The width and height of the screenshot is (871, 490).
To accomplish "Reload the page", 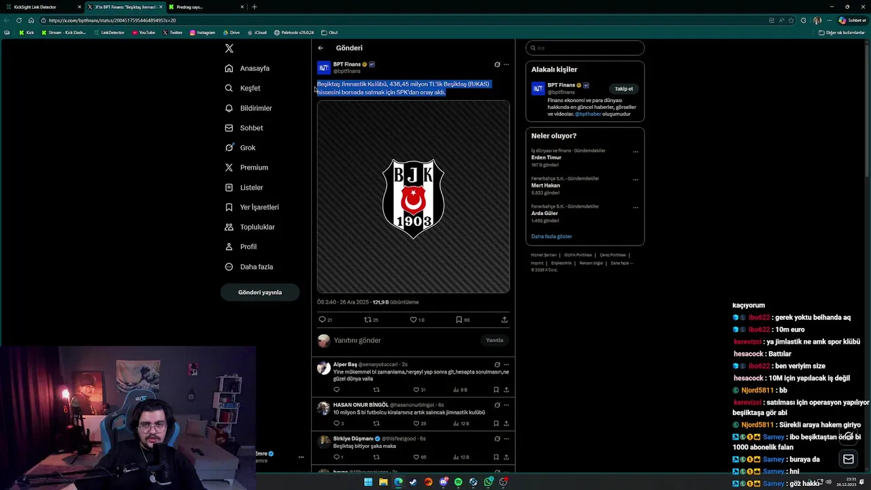I will click(x=19, y=20).
